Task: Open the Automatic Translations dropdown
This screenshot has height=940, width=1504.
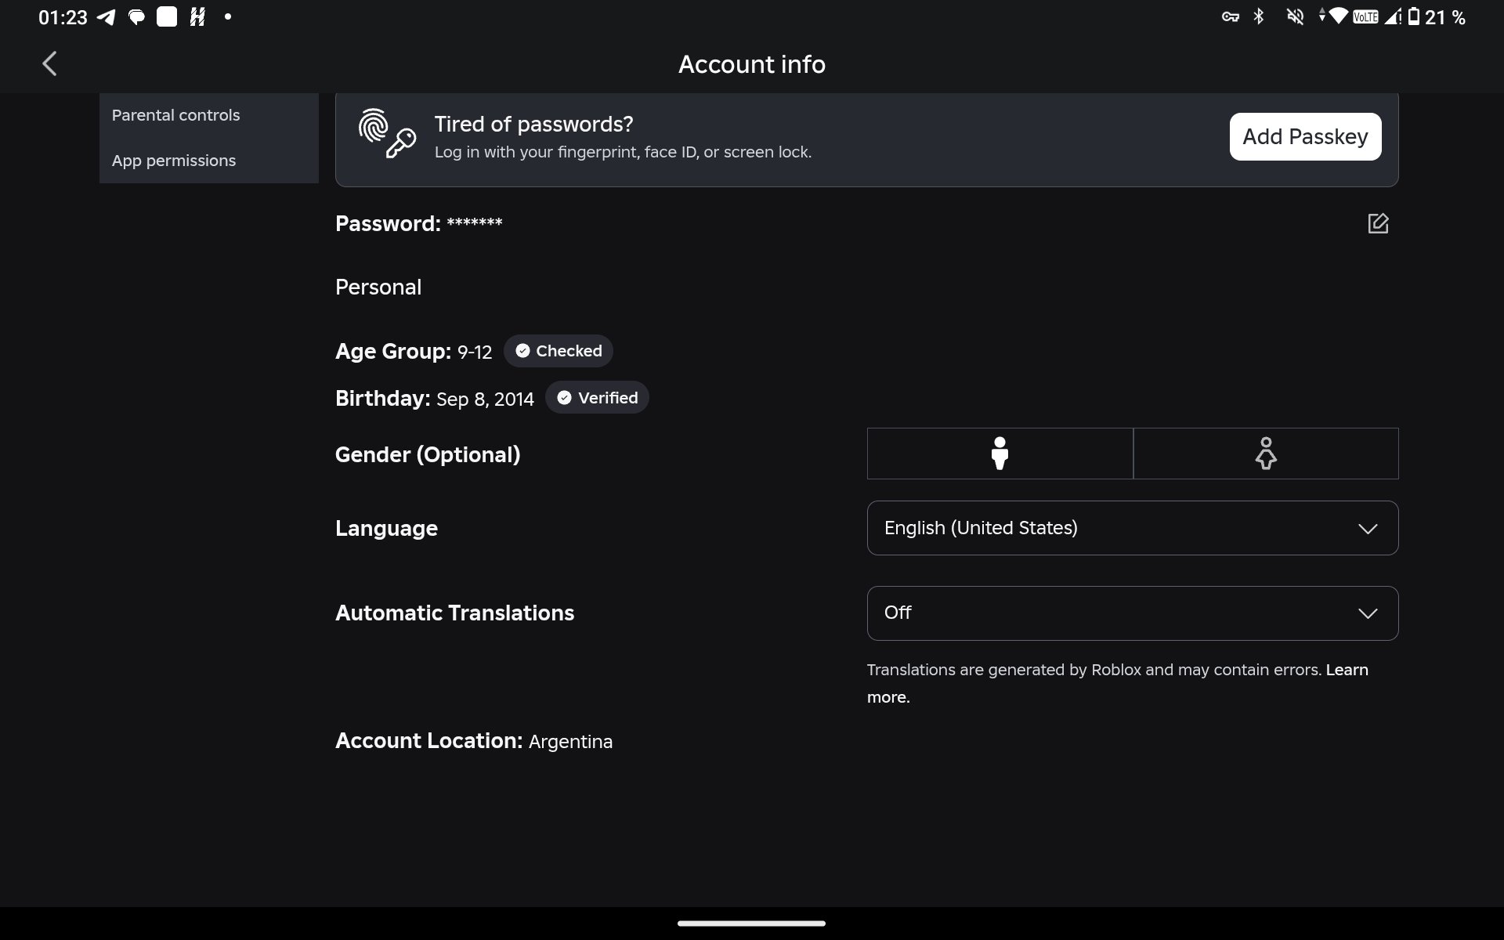Action: tap(1133, 613)
